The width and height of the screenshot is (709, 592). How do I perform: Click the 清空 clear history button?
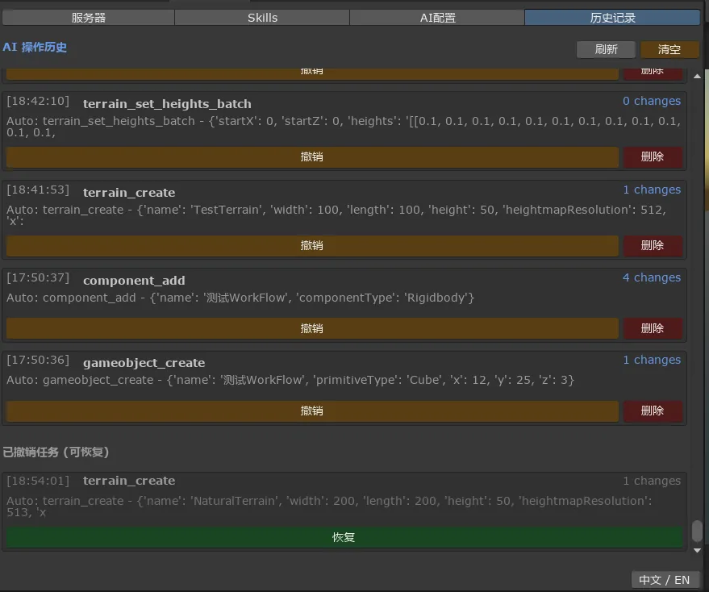(x=669, y=49)
